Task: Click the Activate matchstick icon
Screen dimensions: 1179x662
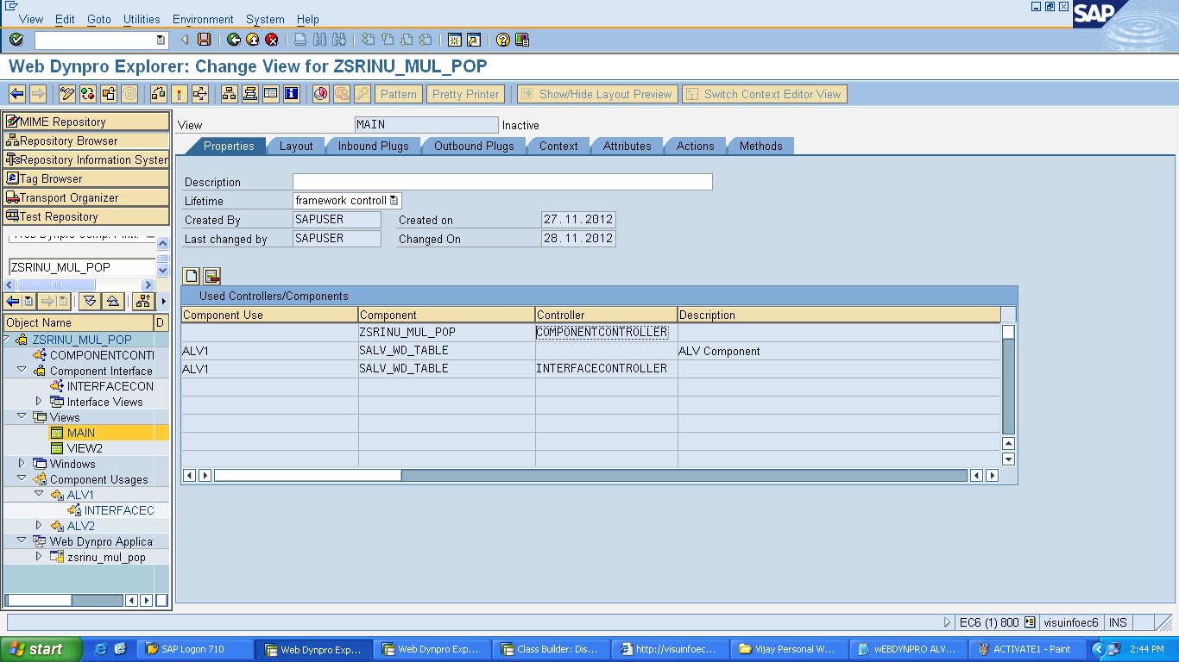Action: click(180, 94)
